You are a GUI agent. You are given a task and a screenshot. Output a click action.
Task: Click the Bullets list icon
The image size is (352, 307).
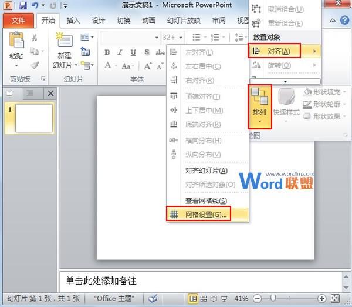197,38
